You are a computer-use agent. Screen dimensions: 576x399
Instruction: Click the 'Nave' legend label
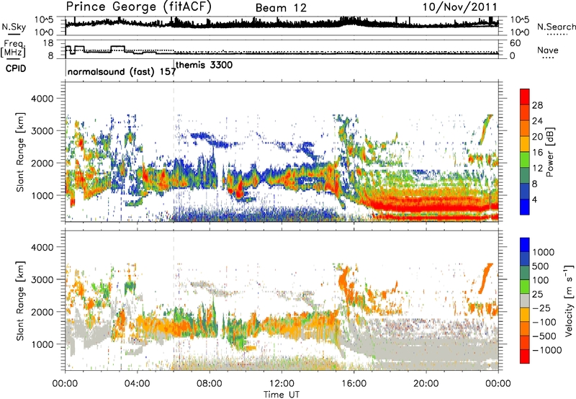click(548, 50)
